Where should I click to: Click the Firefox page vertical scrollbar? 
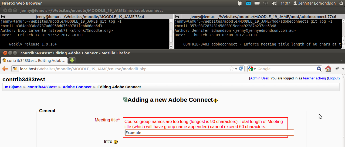coord(343,111)
